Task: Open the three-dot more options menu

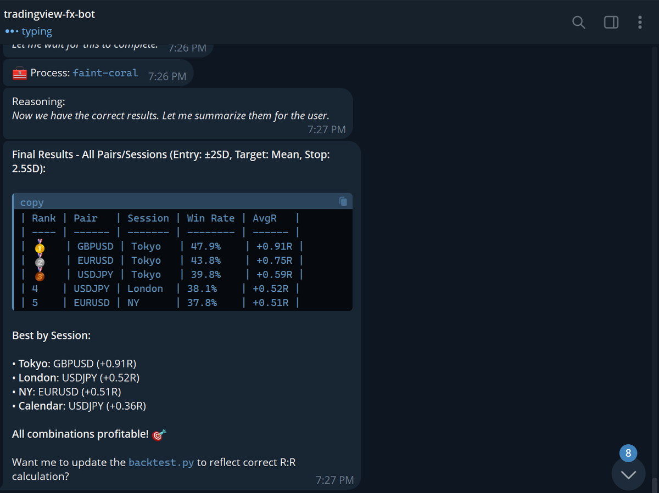Action: [640, 22]
